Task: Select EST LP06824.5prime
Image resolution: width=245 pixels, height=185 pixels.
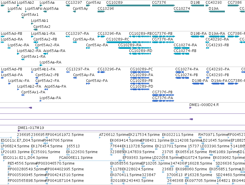Action: pos(15,146)
